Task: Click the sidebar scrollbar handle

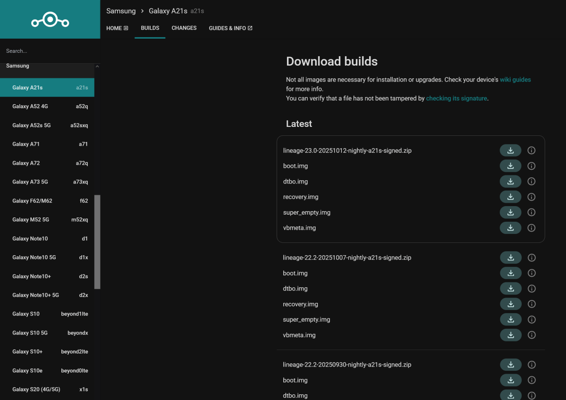Action: click(x=98, y=242)
